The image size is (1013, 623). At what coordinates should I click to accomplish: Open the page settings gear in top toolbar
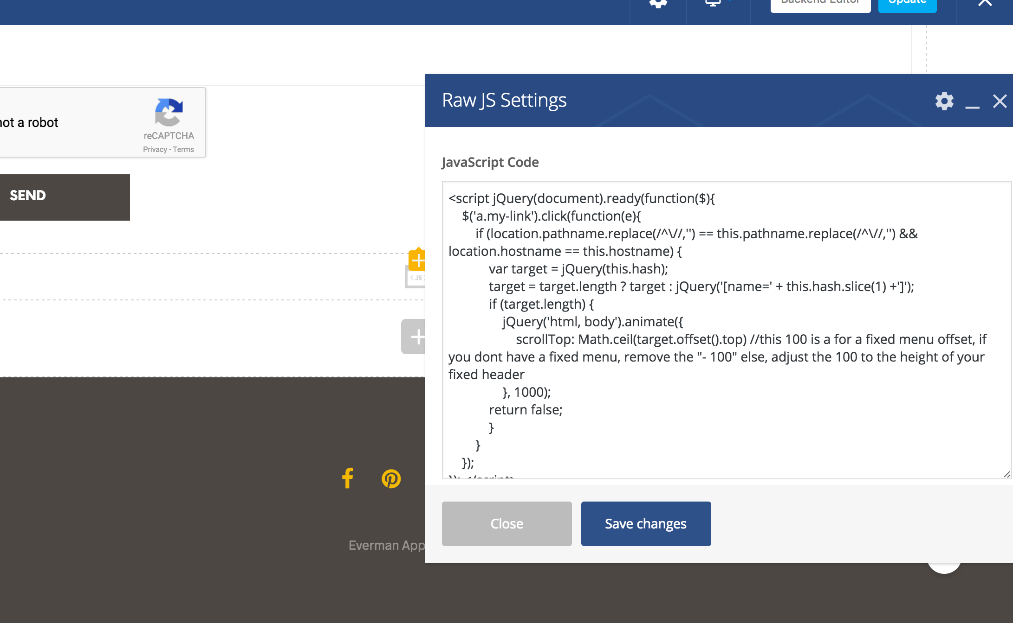[657, 4]
